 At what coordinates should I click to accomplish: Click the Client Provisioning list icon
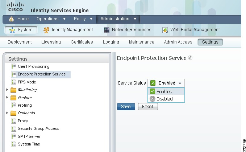(x=14, y=66)
